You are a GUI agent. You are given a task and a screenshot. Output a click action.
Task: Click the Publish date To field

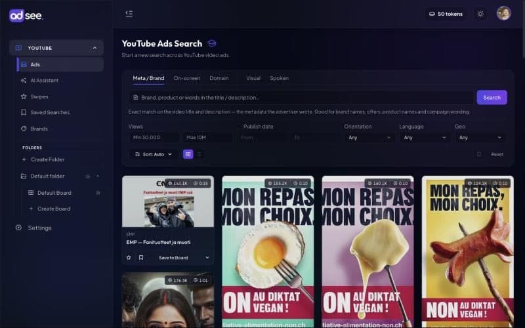click(x=315, y=138)
